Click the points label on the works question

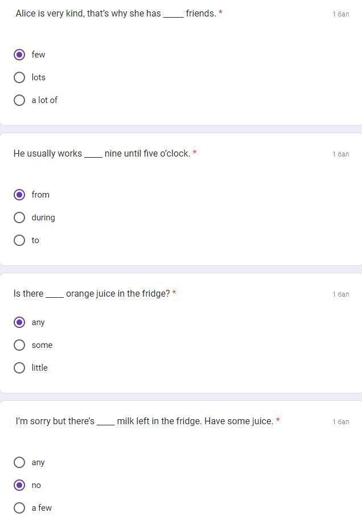click(x=340, y=154)
